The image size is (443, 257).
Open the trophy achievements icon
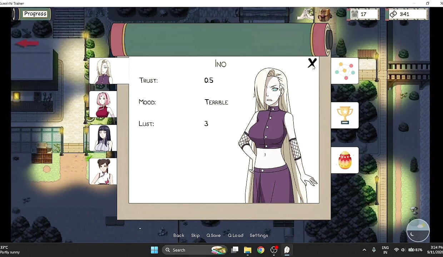pos(345,115)
